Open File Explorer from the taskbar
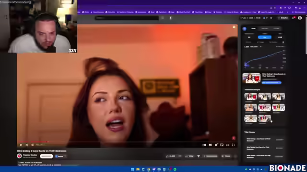 pyautogui.click(x=138, y=169)
